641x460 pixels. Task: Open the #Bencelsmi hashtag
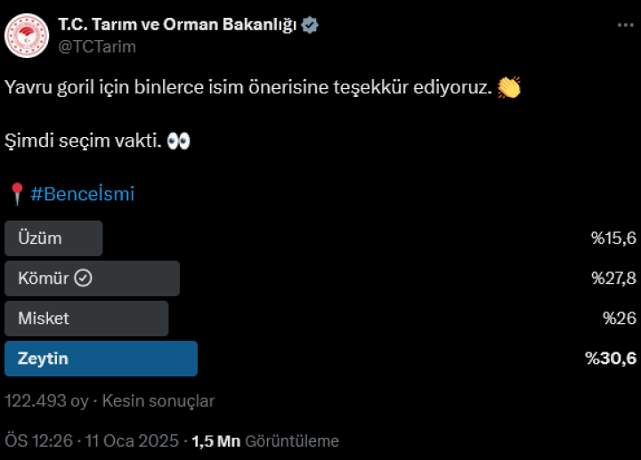tap(82, 194)
